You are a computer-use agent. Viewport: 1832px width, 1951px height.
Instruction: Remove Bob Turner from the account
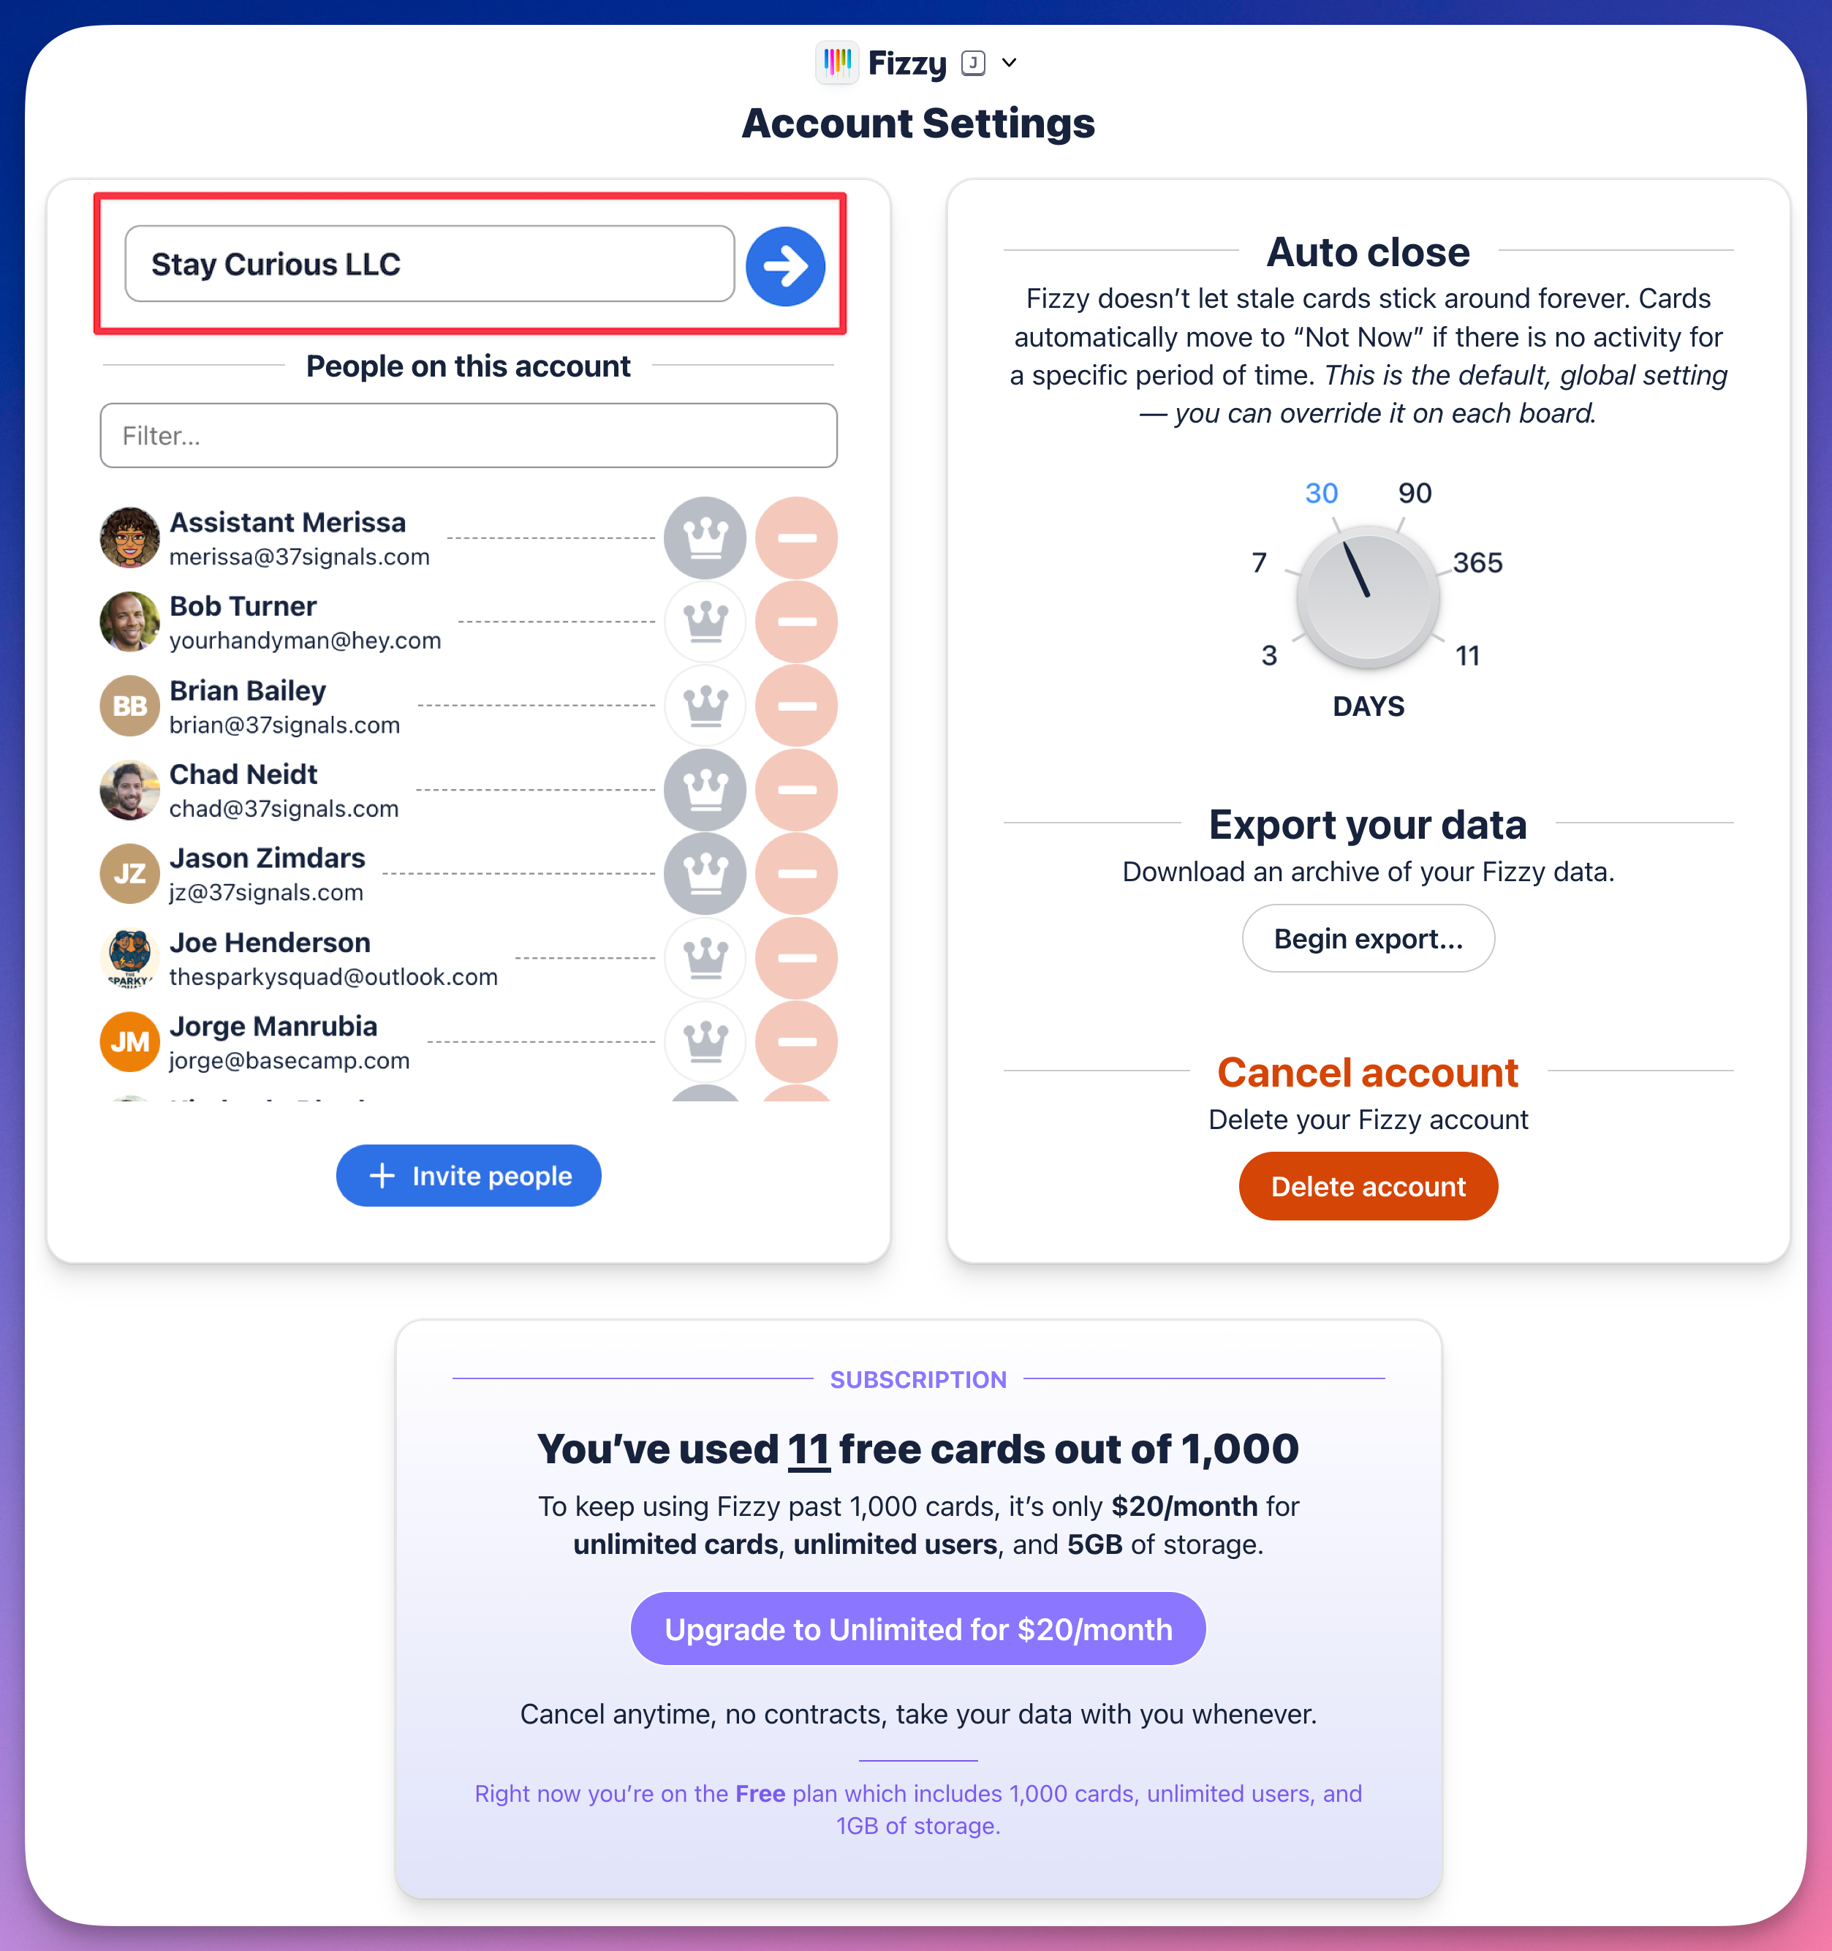coord(797,622)
